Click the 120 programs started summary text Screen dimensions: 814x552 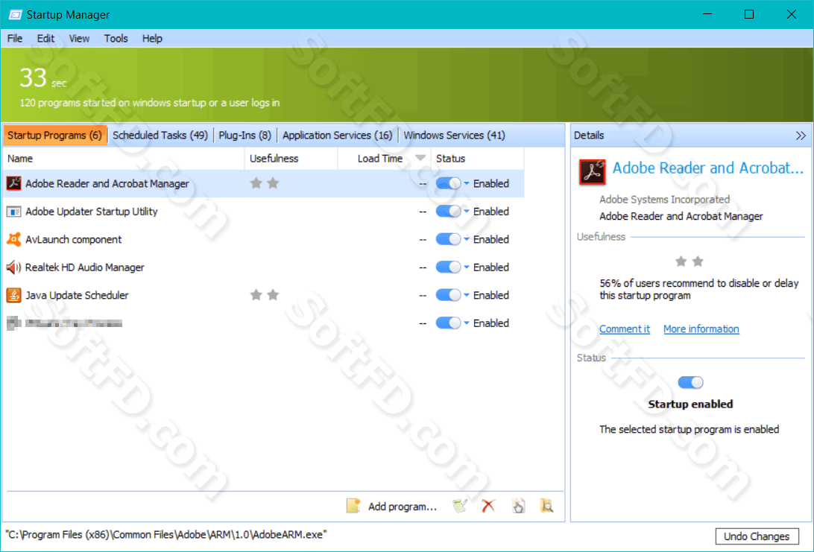pyautogui.click(x=150, y=103)
